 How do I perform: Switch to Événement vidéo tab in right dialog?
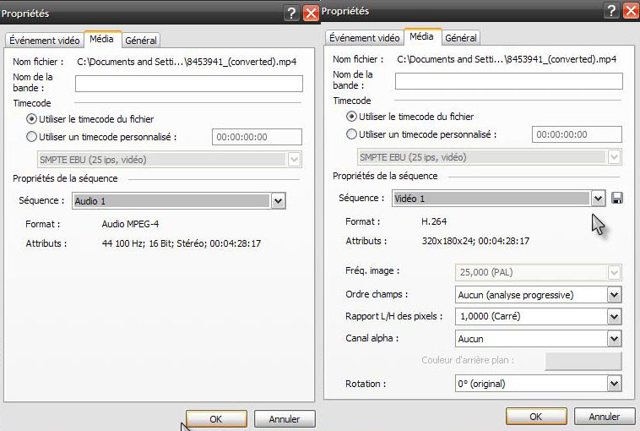365,38
